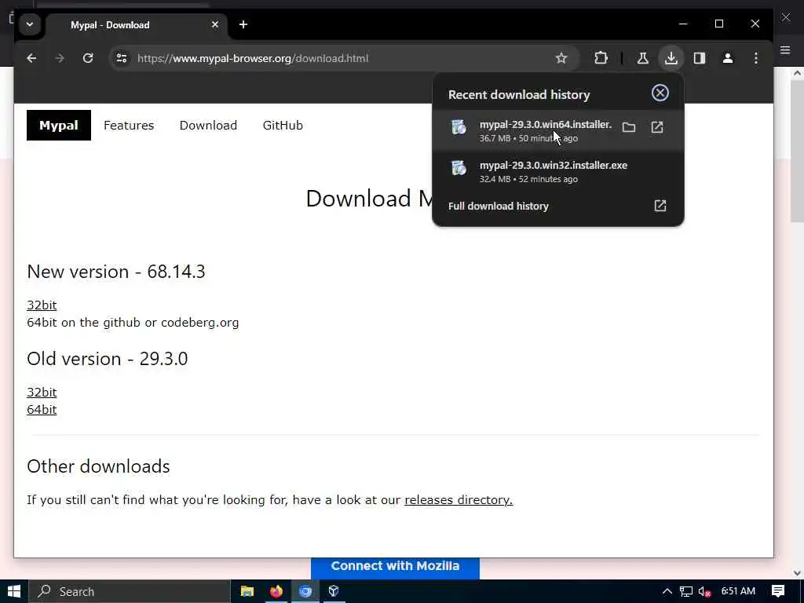The image size is (804, 603).
Task: Open the 6:51 AM clock
Action: point(738,591)
